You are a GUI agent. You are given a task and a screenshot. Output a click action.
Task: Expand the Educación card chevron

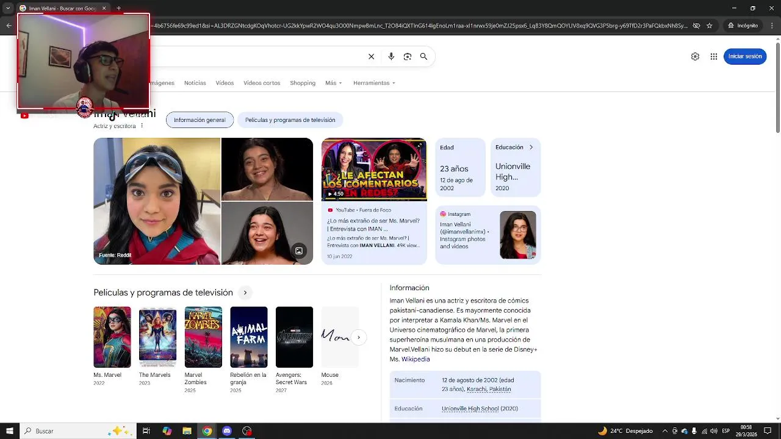pyautogui.click(x=531, y=147)
